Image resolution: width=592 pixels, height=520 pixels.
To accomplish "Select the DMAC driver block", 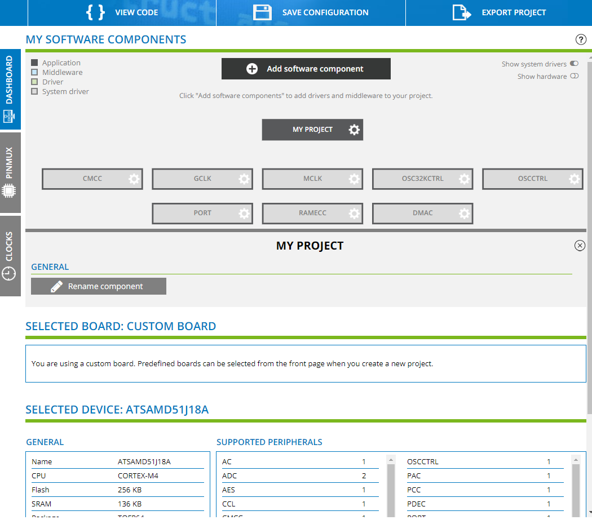I will click(422, 214).
